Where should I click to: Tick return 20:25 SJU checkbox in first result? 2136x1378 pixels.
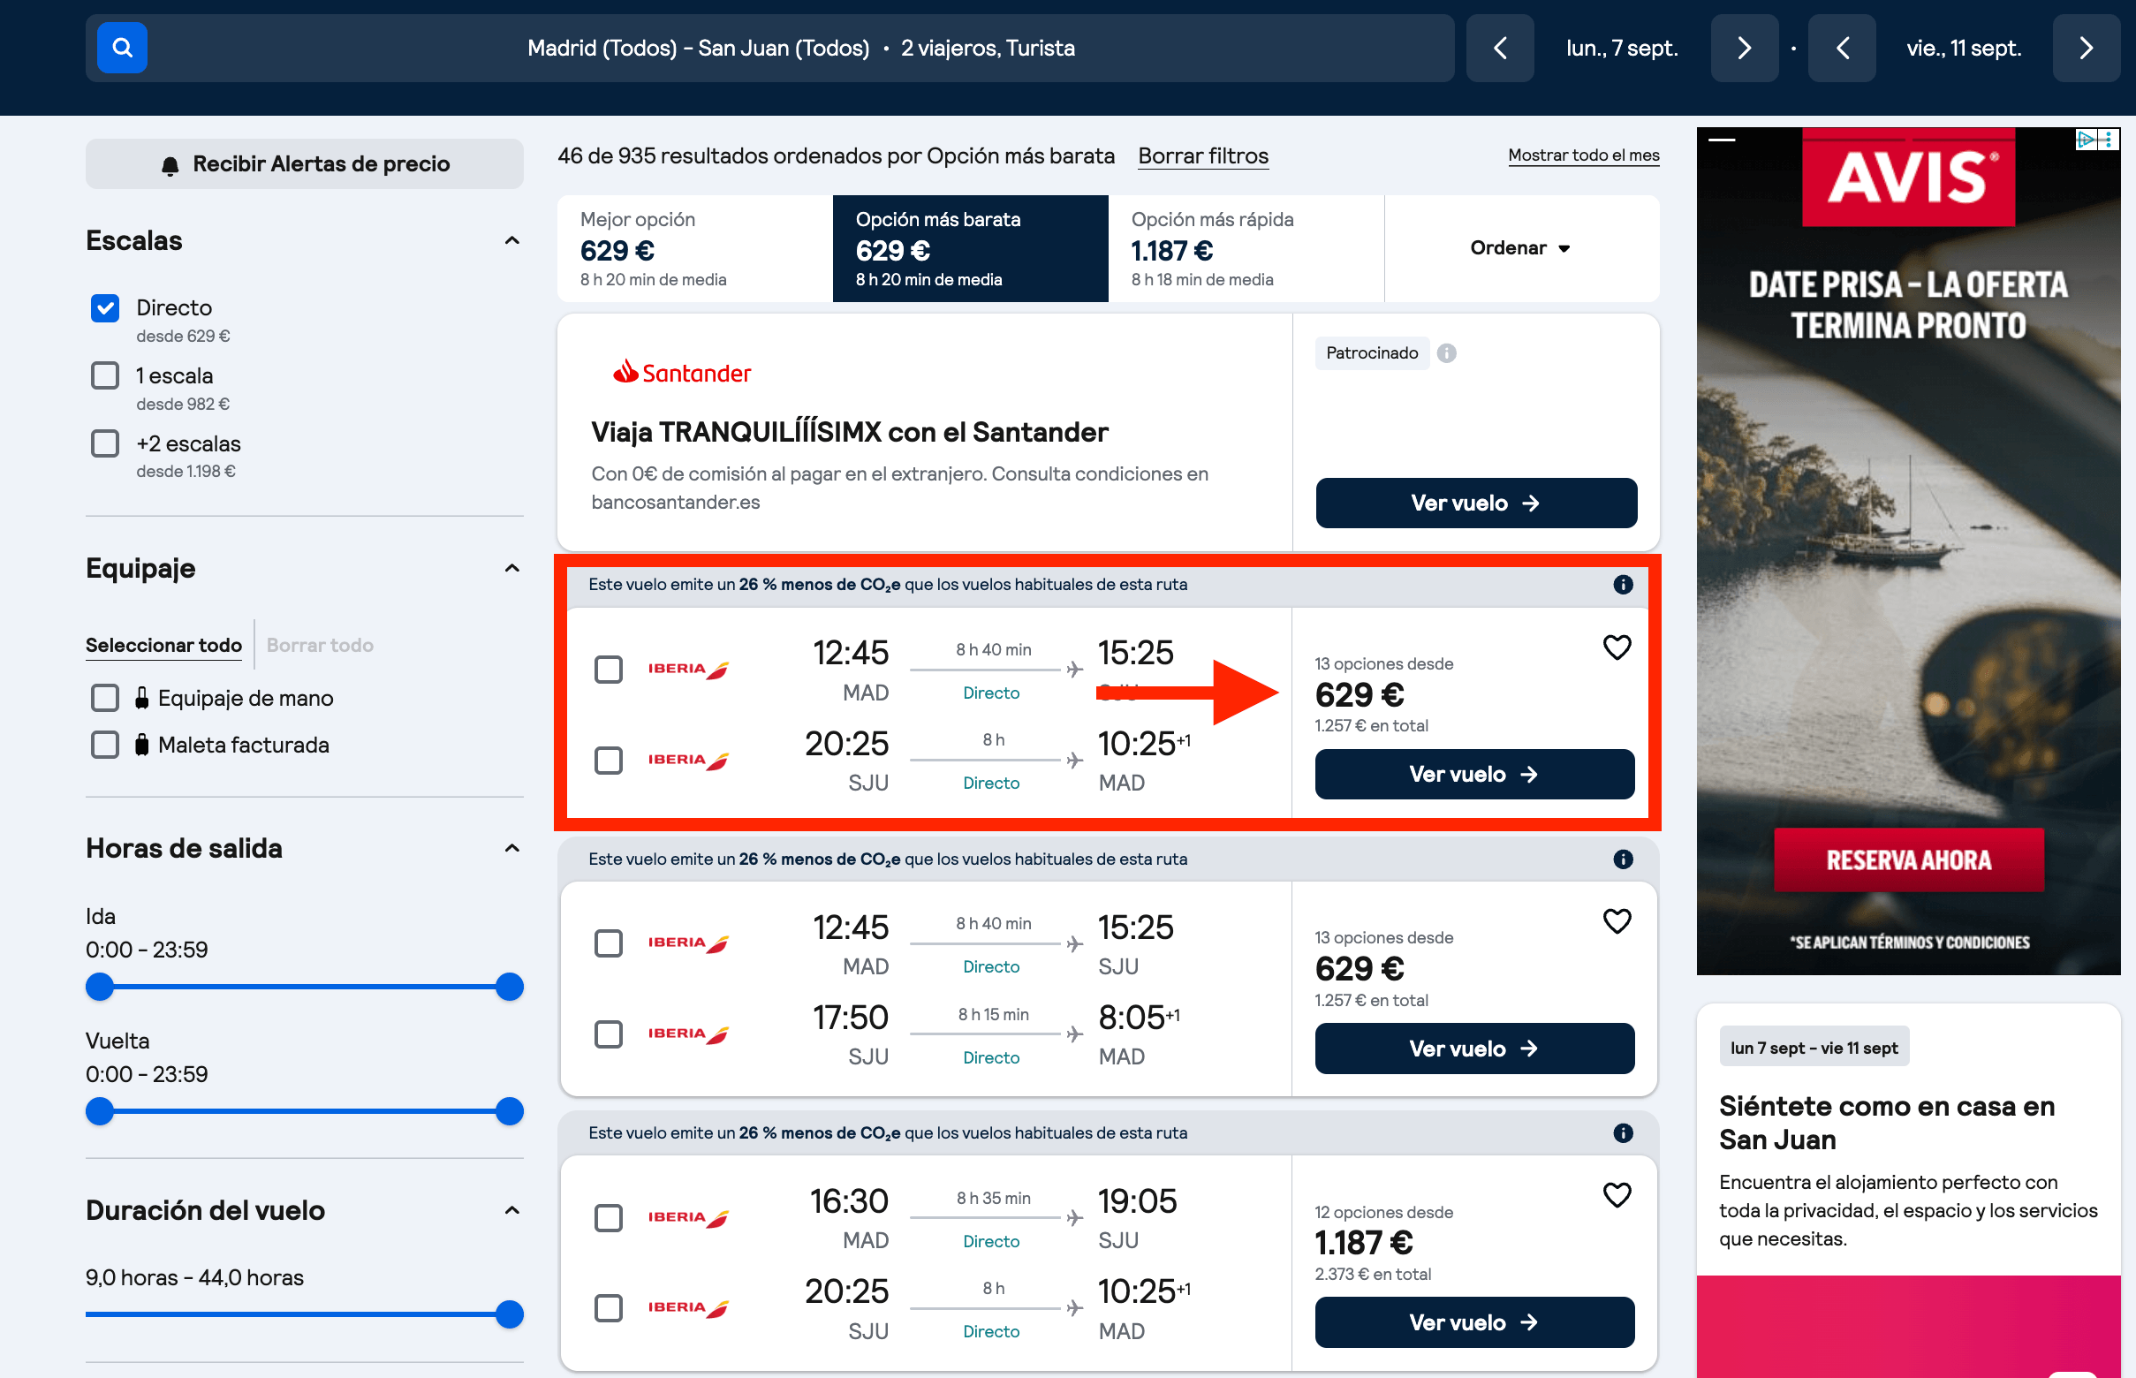pyautogui.click(x=609, y=760)
